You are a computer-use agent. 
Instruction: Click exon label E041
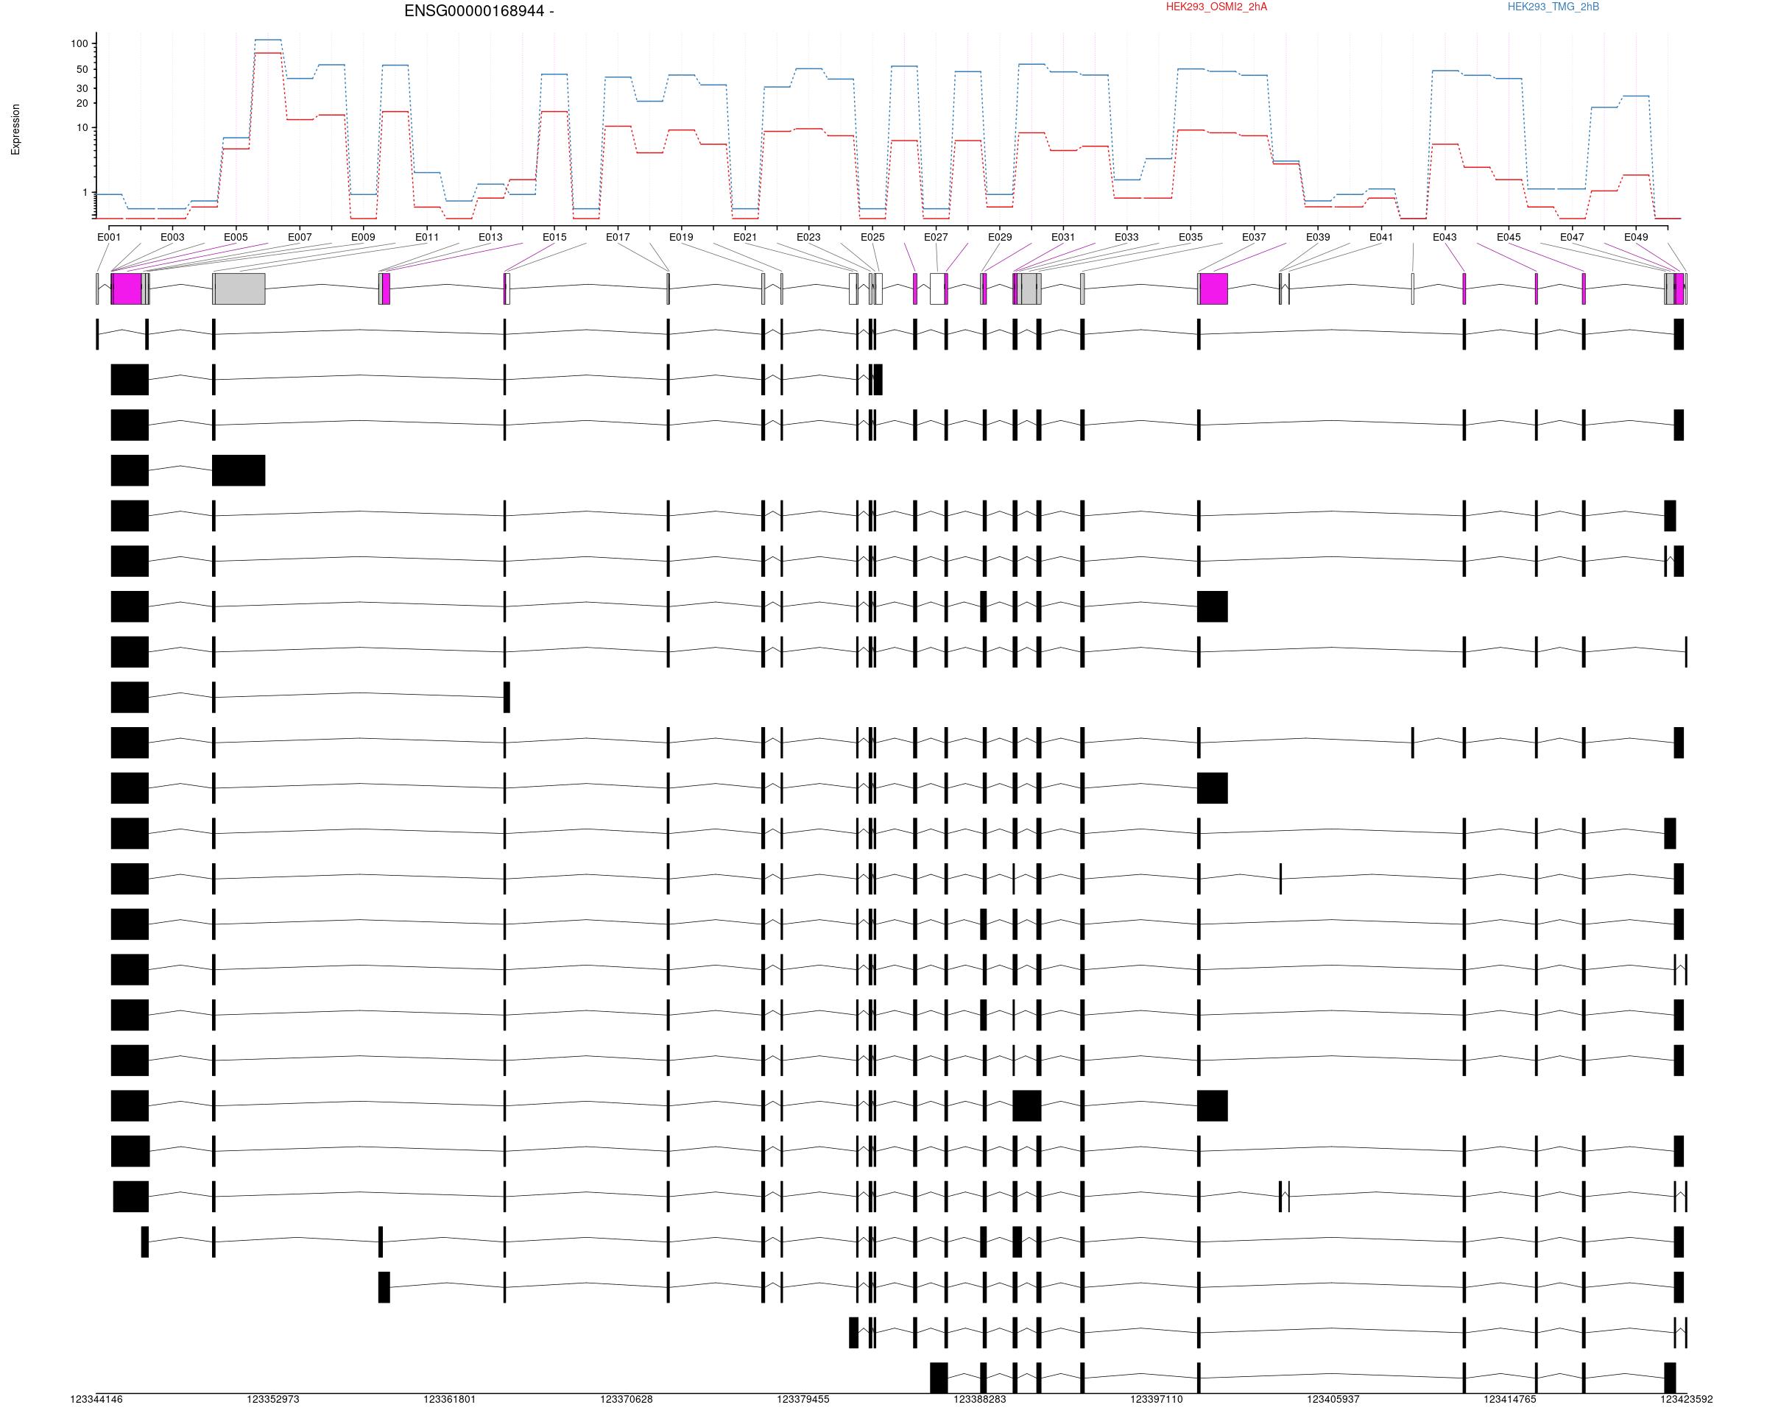[1381, 238]
